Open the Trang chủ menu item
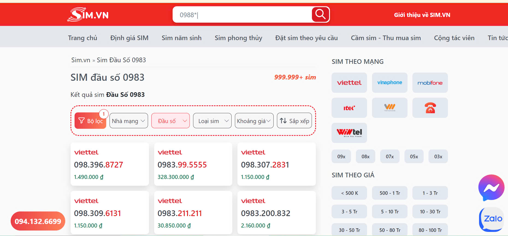Image resolution: width=508 pixels, height=236 pixels. click(82, 38)
